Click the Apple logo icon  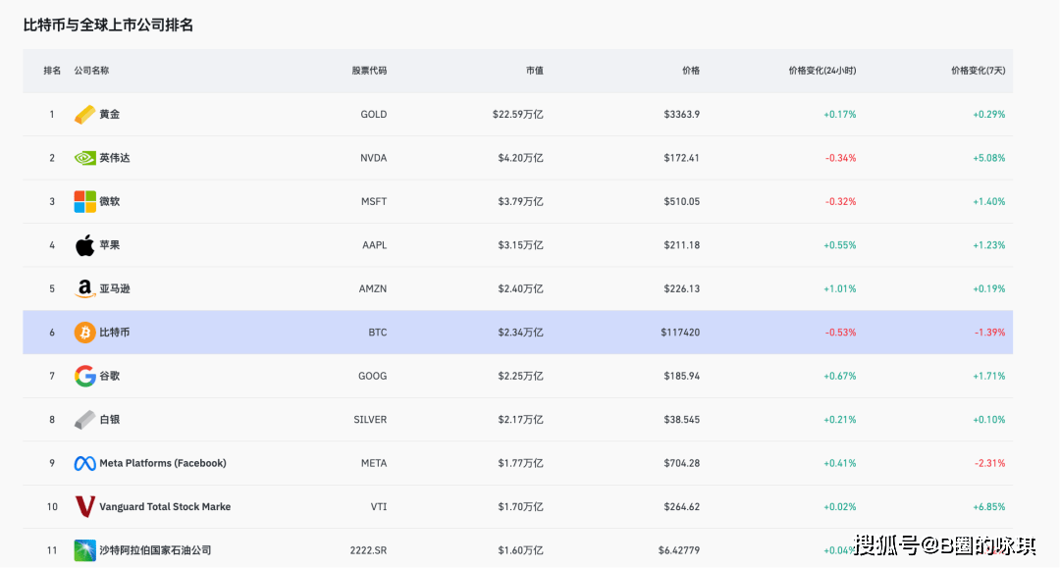click(84, 245)
